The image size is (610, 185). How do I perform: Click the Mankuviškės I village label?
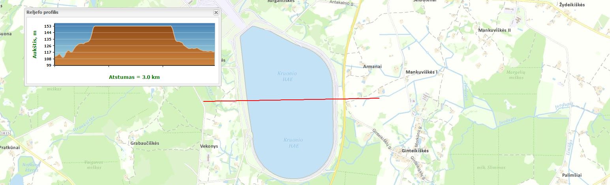point(422,72)
